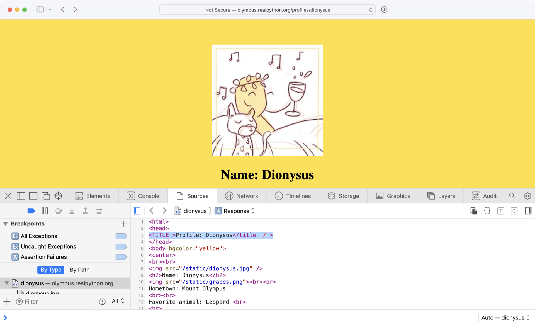Collapse the dionysus resource tree item

coord(6,283)
